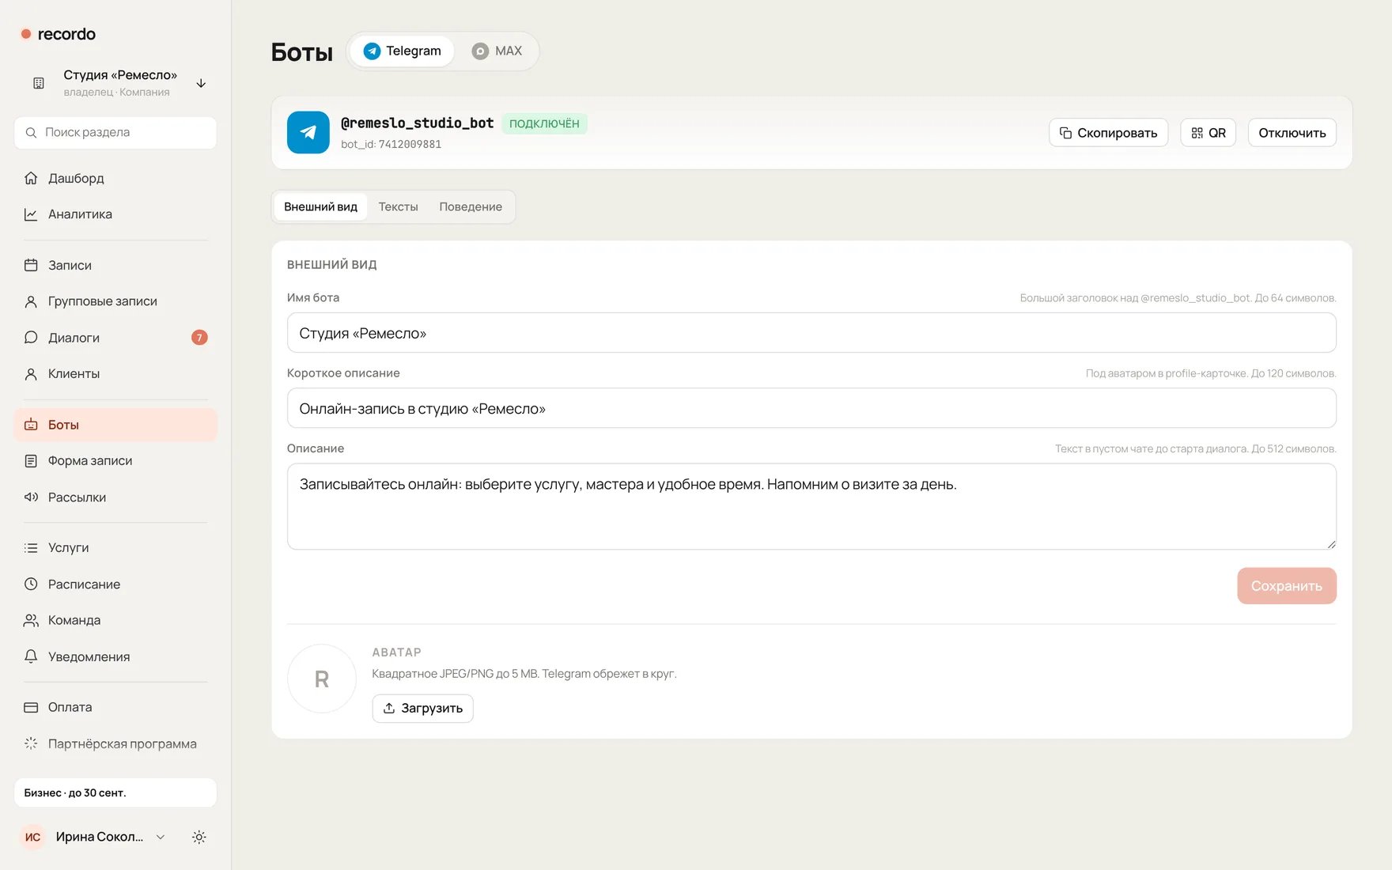The height and width of the screenshot is (870, 1392).
Task: Click the Аналитика chart icon
Action: (x=31, y=214)
